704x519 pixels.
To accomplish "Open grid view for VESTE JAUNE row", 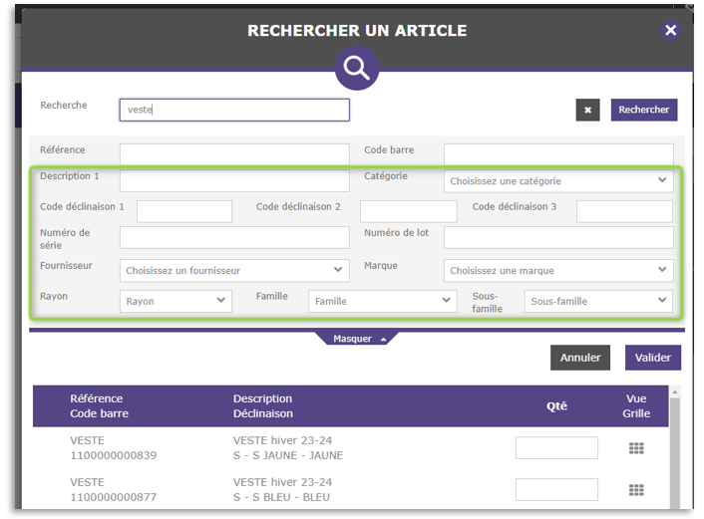I will pyautogui.click(x=636, y=448).
